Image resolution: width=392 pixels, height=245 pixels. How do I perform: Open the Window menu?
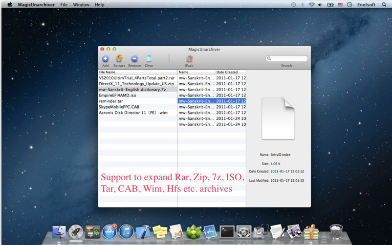point(81,4)
